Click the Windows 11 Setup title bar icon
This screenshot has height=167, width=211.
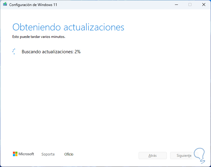coord(5,4)
